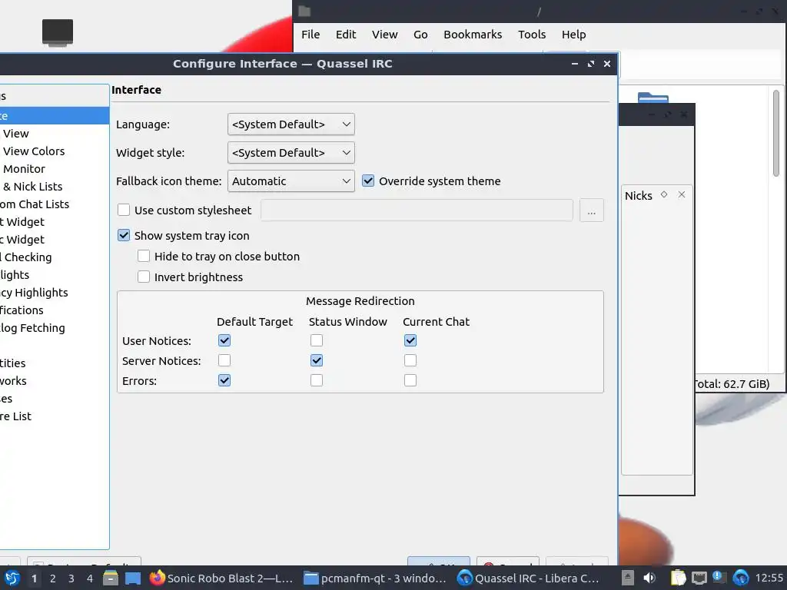The image size is (787, 590).
Task: Focus the Quassel IRC taskbar entry
Action: pos(529,578)
